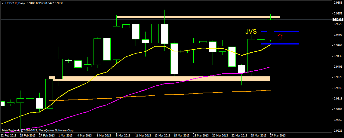Image resolution: width=344 pixels, height=138 pixels.
Task: Click the 0.9465 price axis label
Action: point(338,45)
